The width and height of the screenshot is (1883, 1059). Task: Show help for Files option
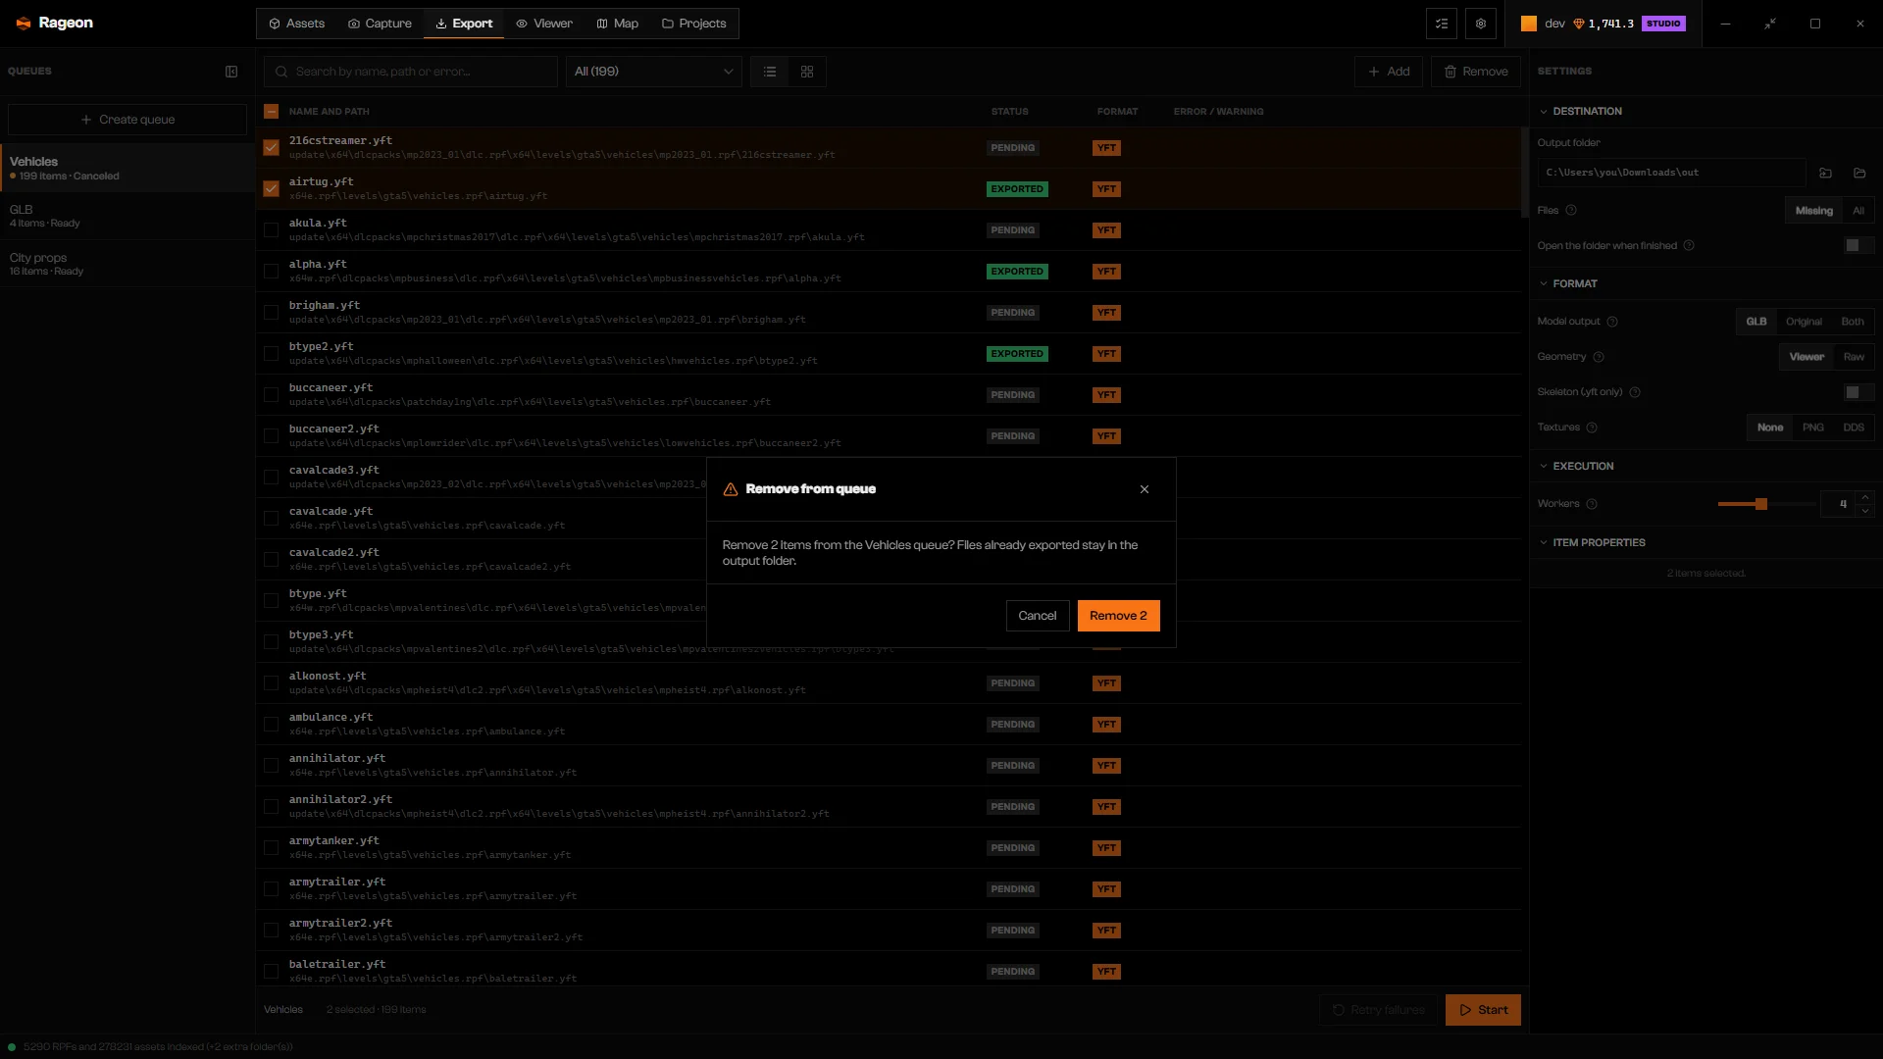coord(1571,211)
